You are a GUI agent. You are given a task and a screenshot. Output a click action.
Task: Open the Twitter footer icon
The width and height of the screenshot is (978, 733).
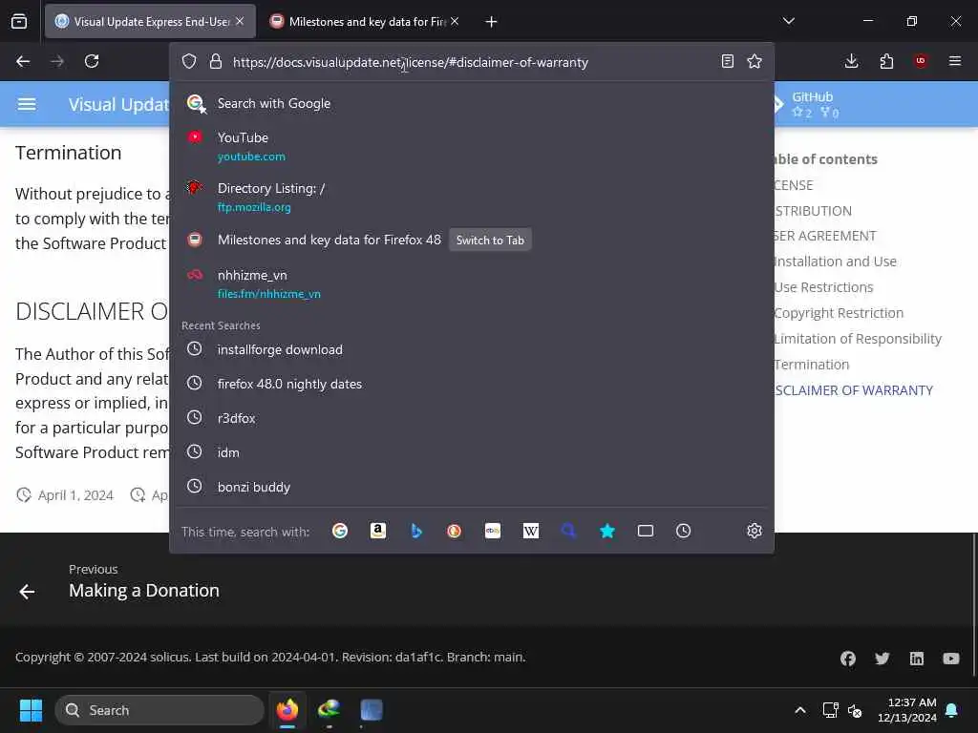pyautogui.click(x=882, y=659)
